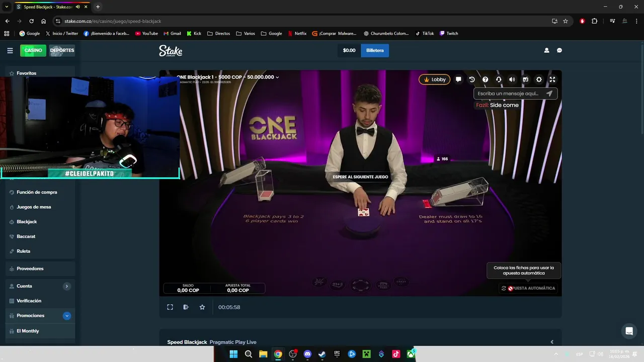Open the game history clock icon

[472, 79]
